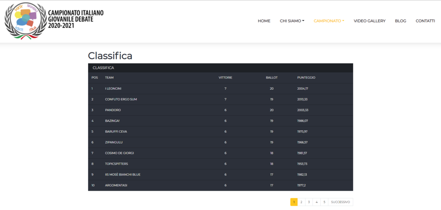The width and height of the screenshot is (441, 210).
Task: Click the Campionato Italiano Giovanile Debate logo
Action: point(54,21)
